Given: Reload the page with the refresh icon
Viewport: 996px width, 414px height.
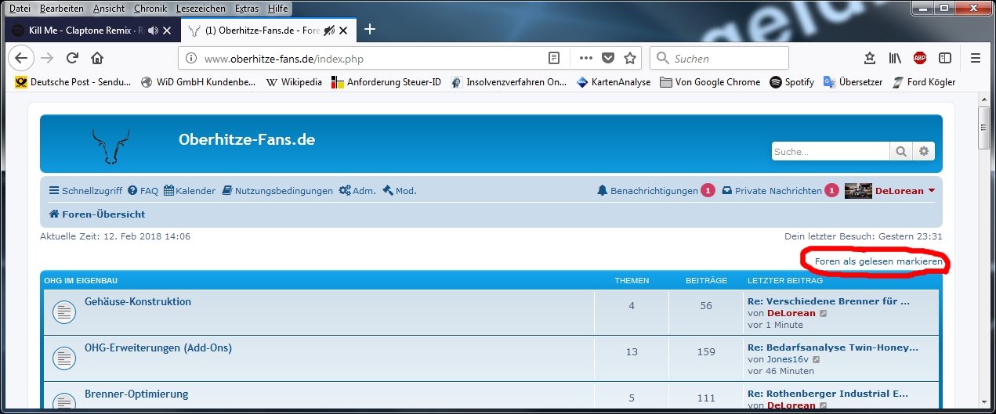Looking at the screenshot, I should [x=71, y=58].
